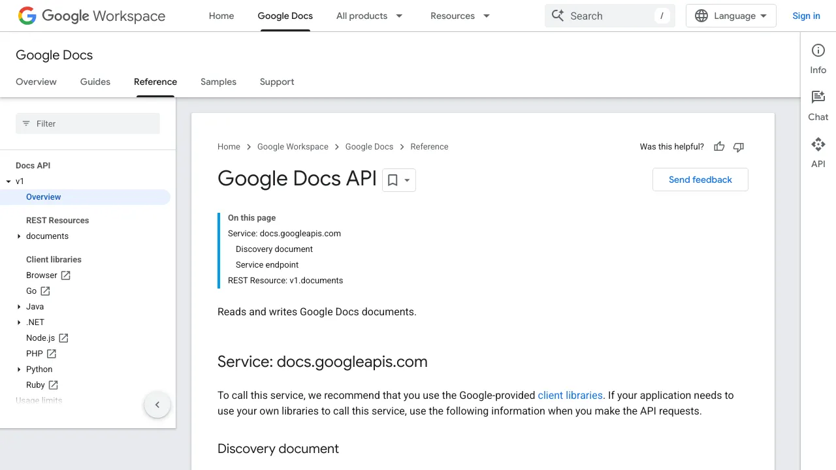The width and height of the screenshot is (836, 470).
Task: Click thumbs down not helpful icon
Action: 739,147
